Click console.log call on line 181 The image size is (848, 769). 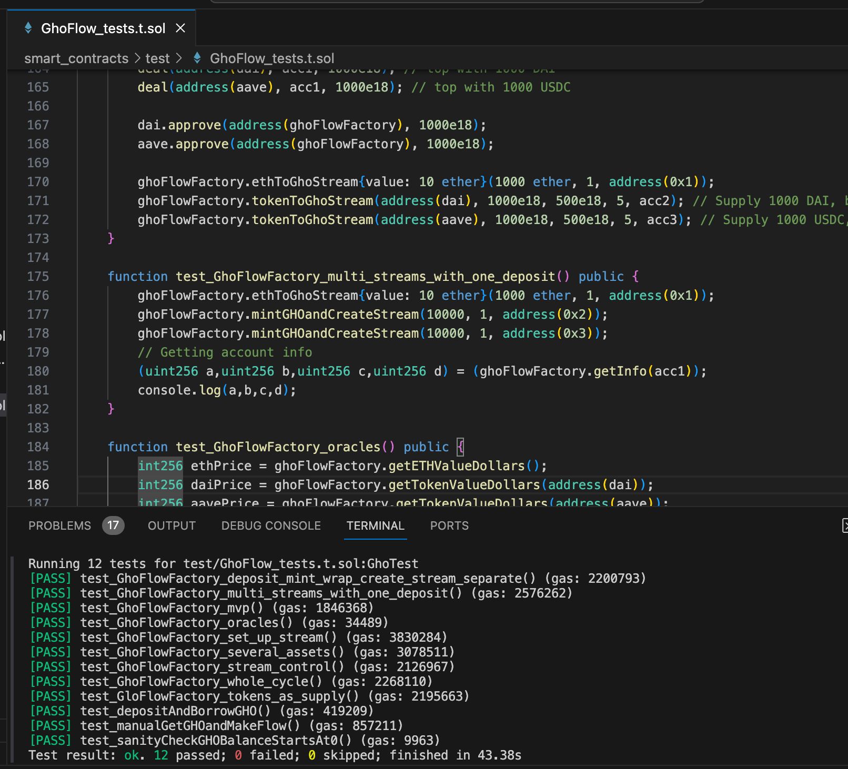(x=217, y=390)
